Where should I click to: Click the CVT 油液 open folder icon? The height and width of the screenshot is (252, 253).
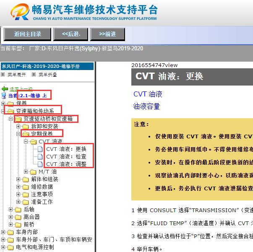(34, 142)
